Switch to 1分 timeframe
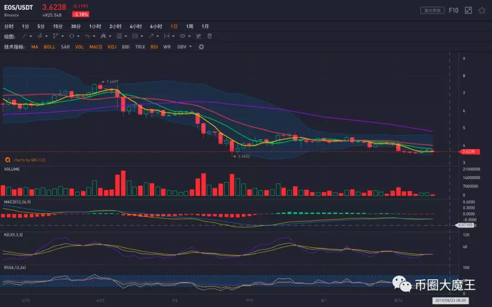 click(x=26, y=26)
